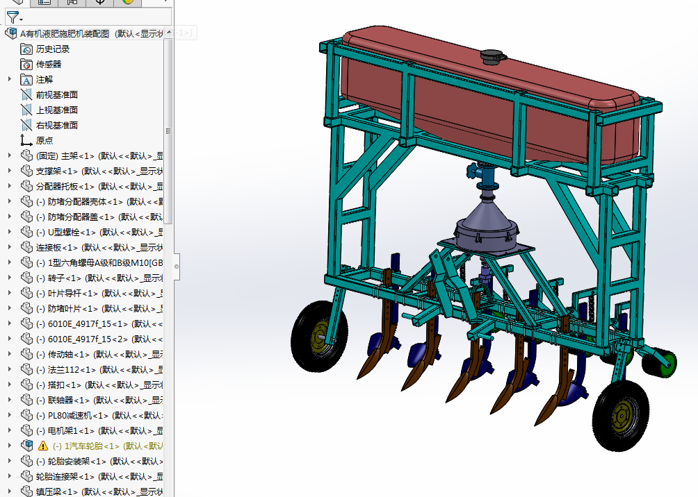
Task: Click the 传感器 sensor folder icon
Action: [x=26, y=64]
